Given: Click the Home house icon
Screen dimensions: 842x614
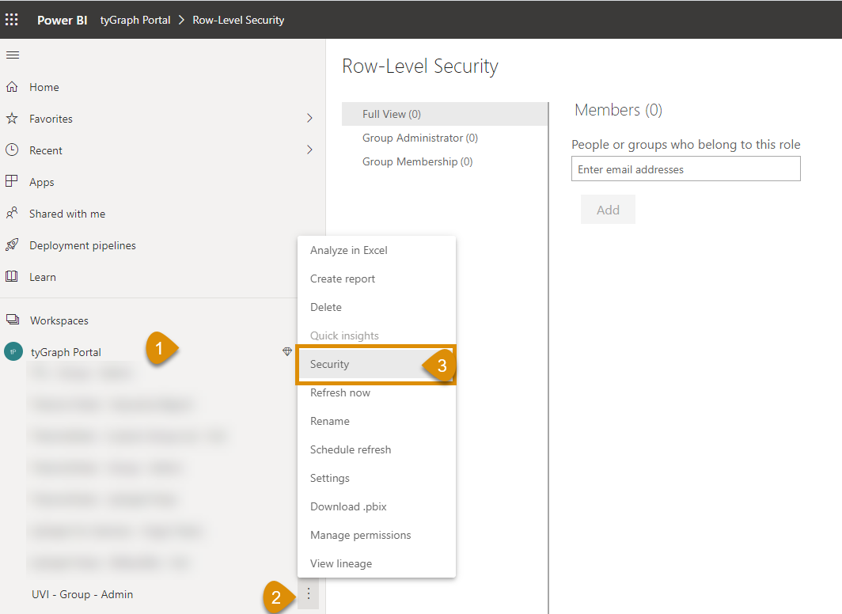Looking at the screenshot, I should point(12,87).
